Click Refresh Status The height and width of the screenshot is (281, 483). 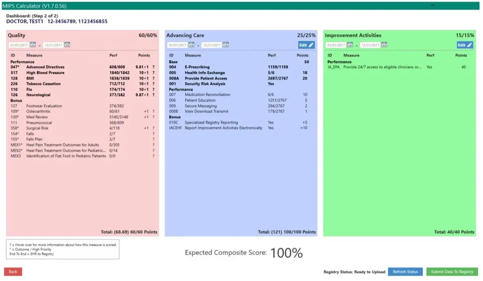405,272
